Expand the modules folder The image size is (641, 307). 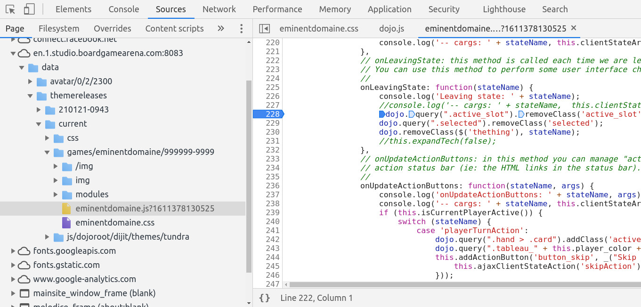(56, 194)
